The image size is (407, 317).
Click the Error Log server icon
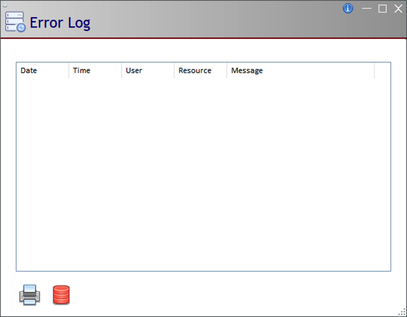(15, 22)
